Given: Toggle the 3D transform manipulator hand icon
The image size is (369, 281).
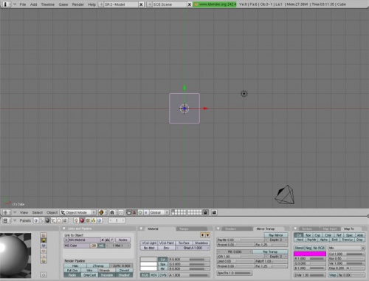Looking at the screenshot, I should 128,212.
